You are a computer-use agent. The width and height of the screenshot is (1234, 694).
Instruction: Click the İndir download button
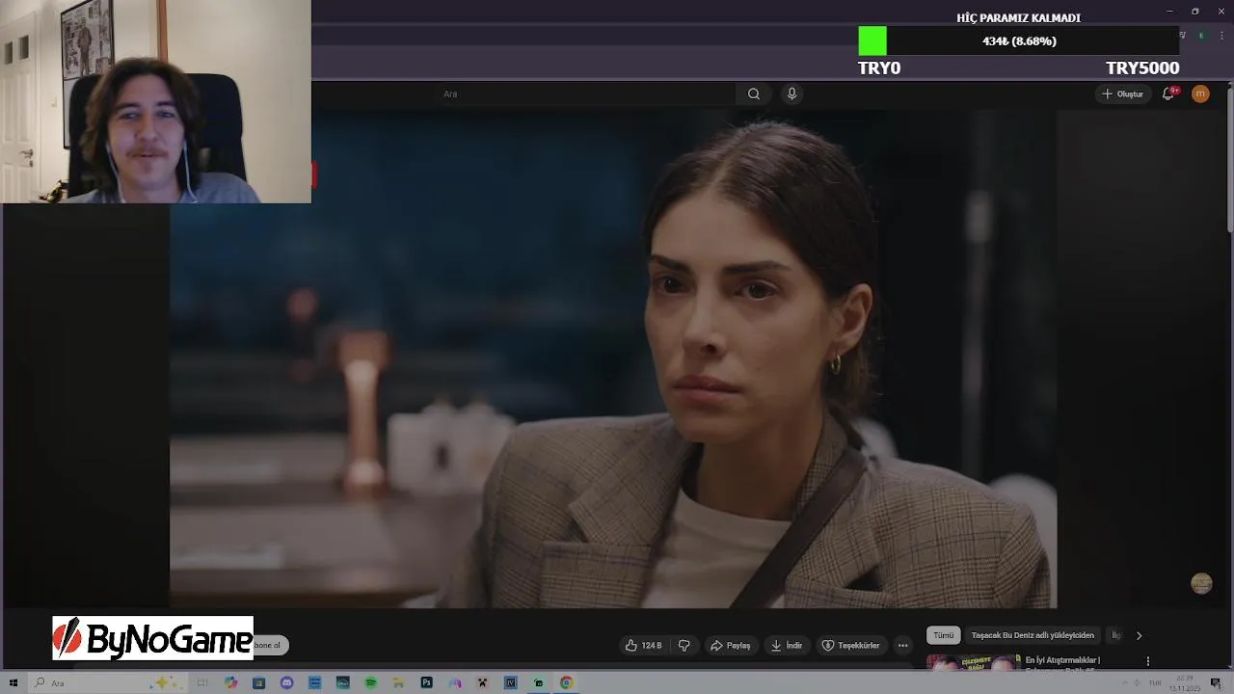(x=787, y=646)
